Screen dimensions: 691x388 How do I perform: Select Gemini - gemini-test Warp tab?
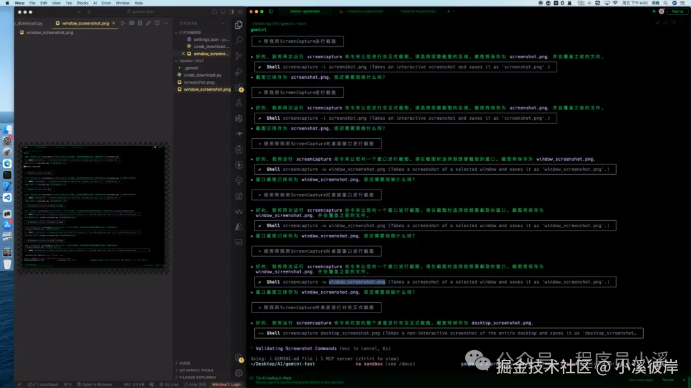(305, 12)
